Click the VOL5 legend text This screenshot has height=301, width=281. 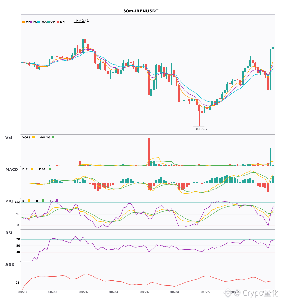point(26,138)
